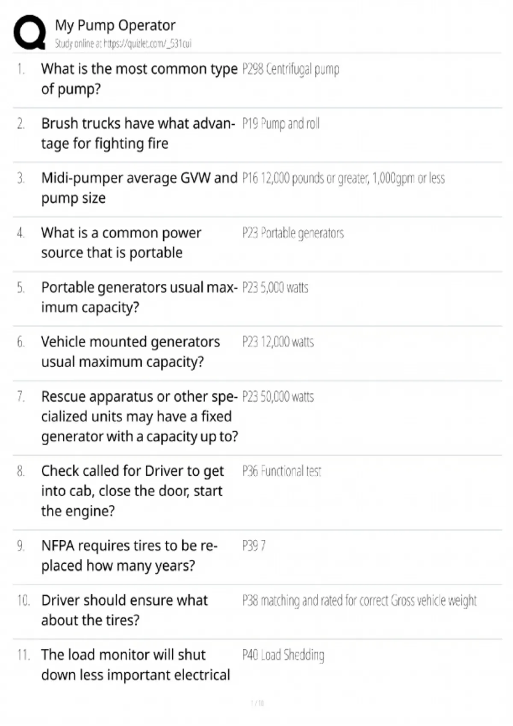Click the 'P36 Functional test' answer
The height and width of the screenshot is (726, 513).
tap(282, 471)
